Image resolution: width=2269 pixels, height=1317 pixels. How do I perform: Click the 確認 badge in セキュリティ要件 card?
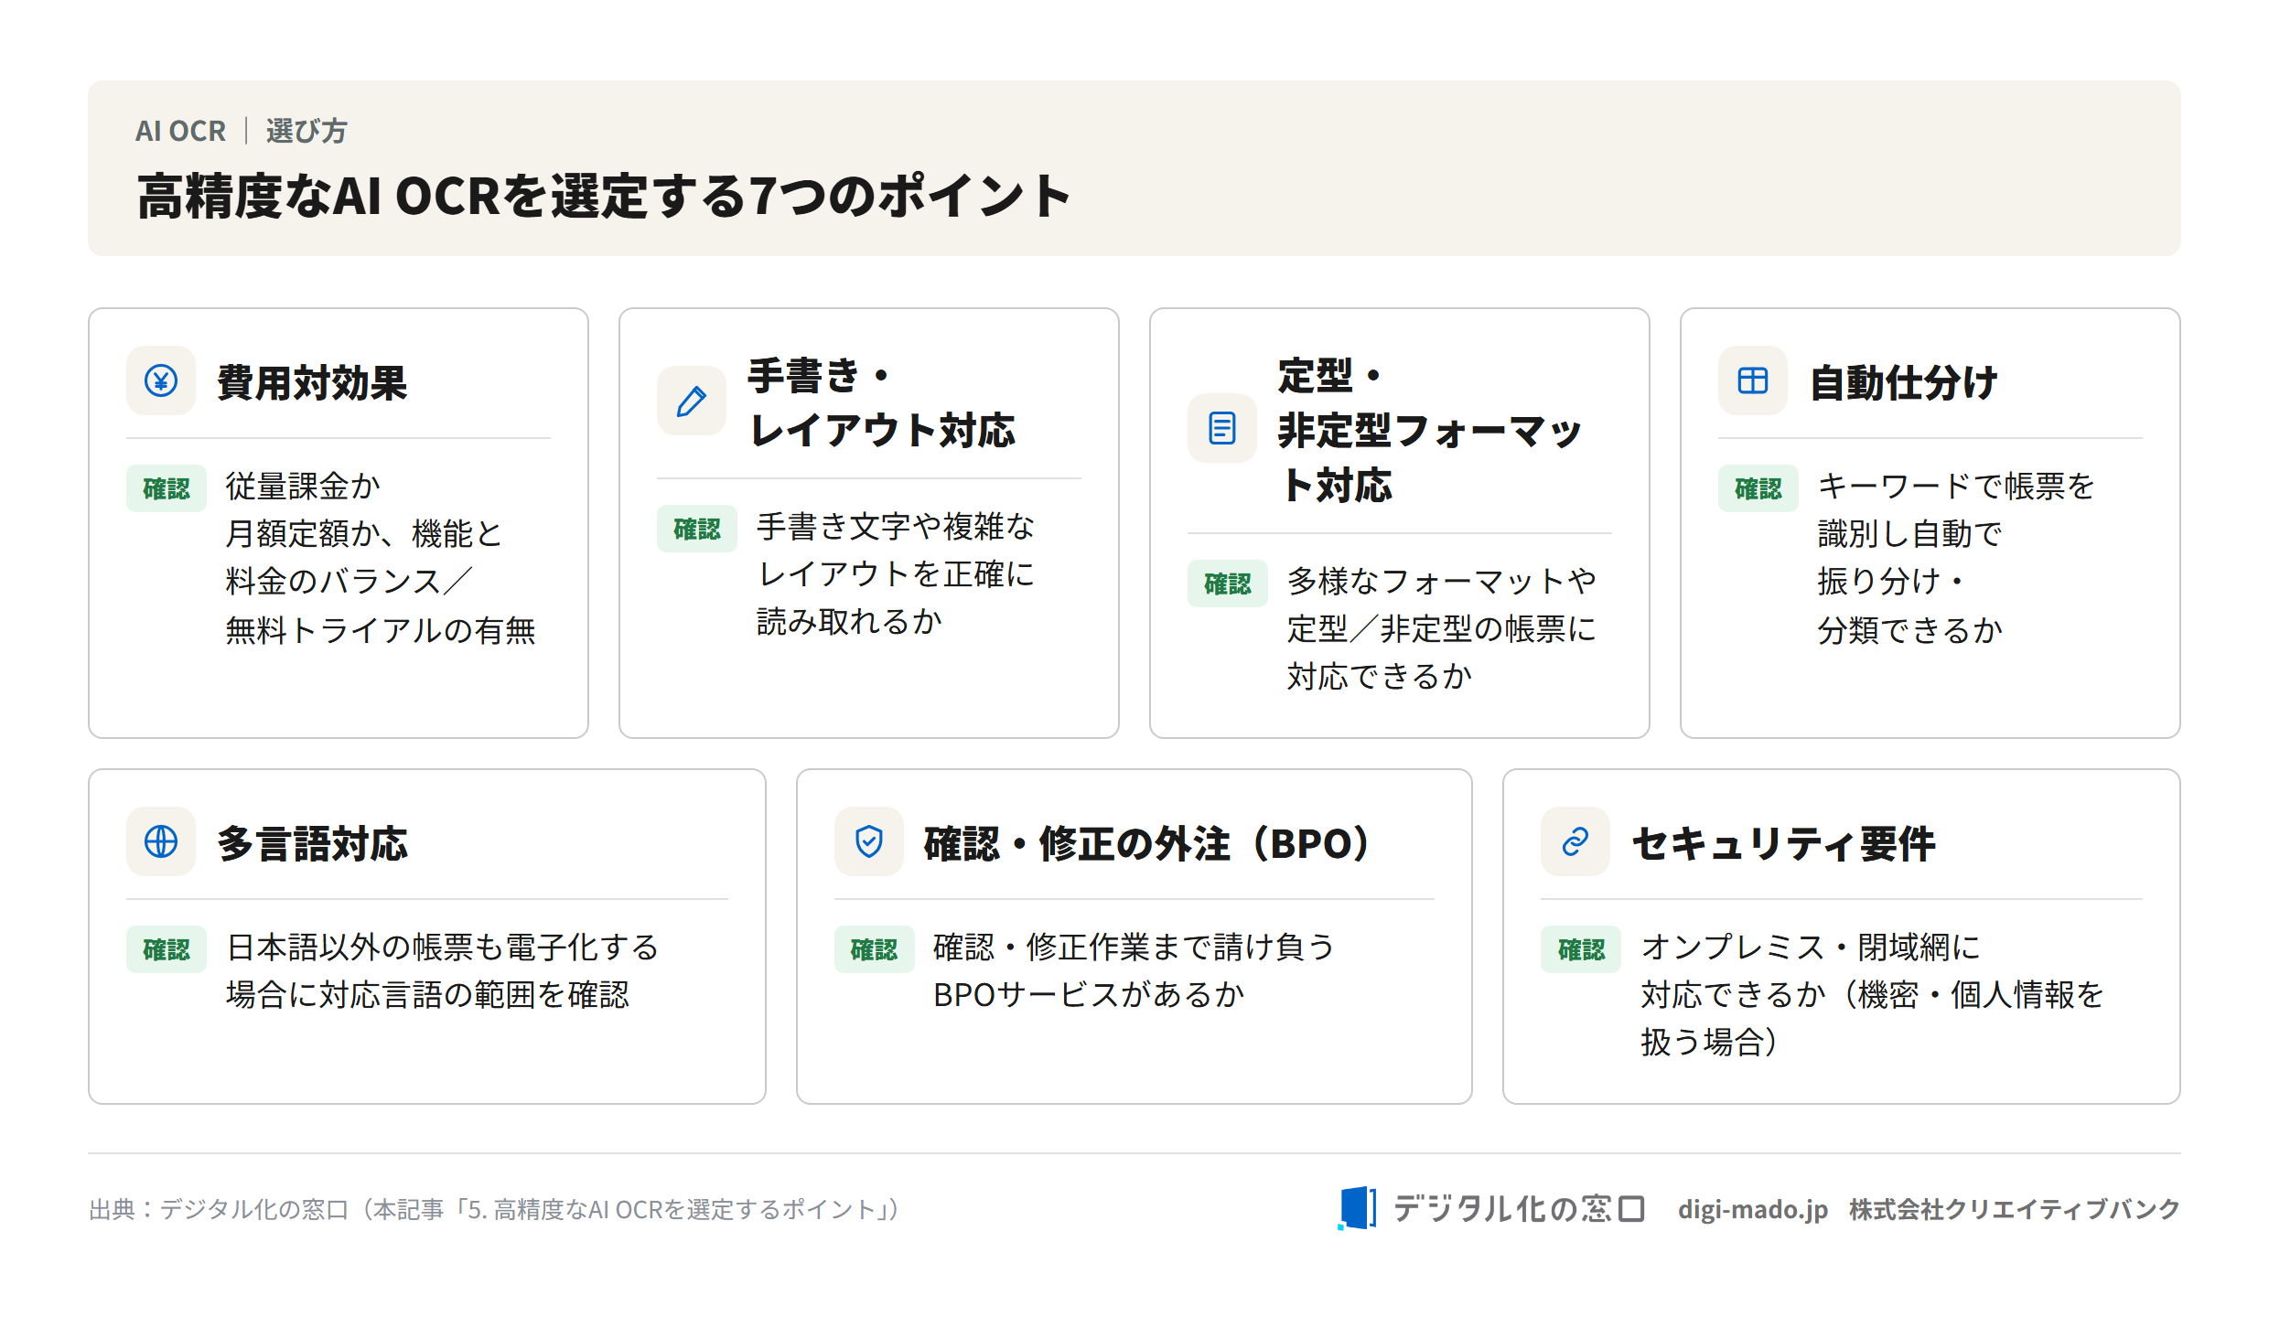pyautogui.click(x=1581, y=949)
